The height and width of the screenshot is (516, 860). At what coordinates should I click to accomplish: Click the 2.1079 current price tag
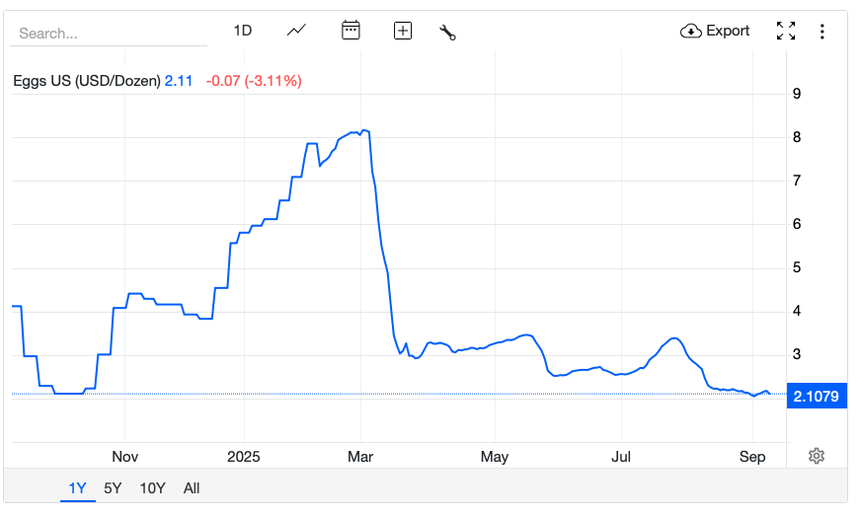coord(817,396)
